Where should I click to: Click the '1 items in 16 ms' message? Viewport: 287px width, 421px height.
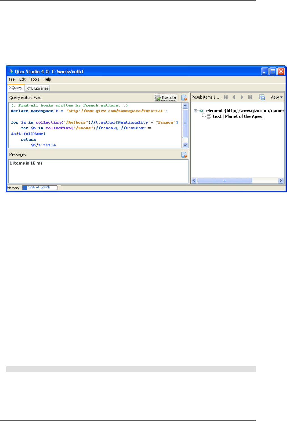coord(26,163)
